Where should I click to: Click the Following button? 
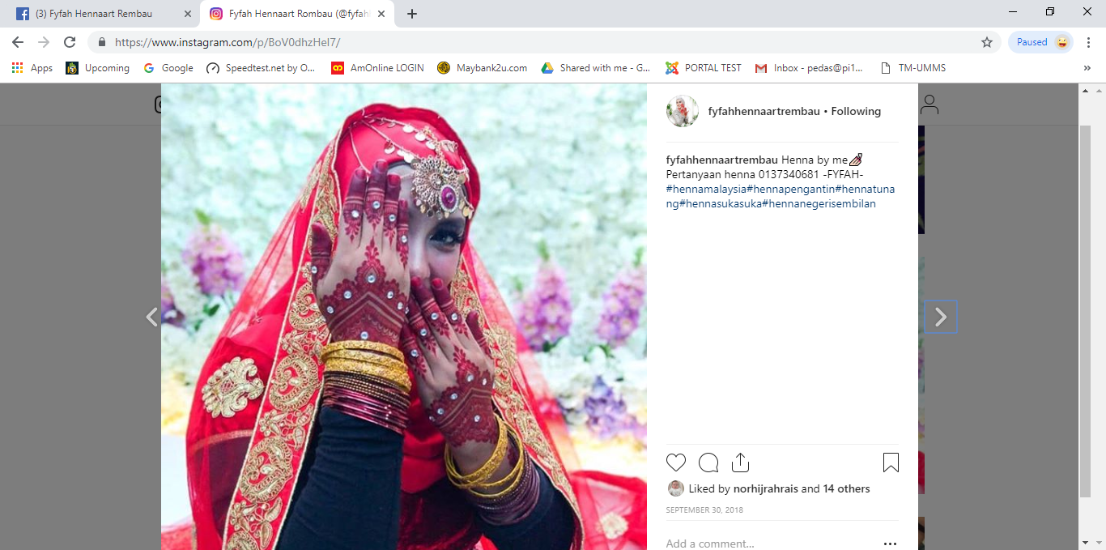point(856,111)
